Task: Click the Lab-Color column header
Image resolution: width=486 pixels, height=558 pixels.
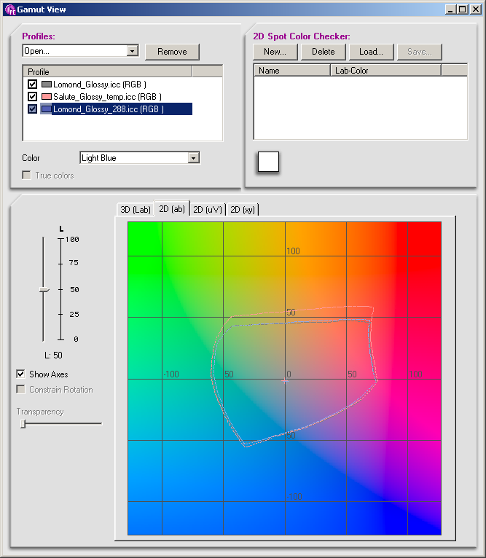Action: [x=386, y=71]
